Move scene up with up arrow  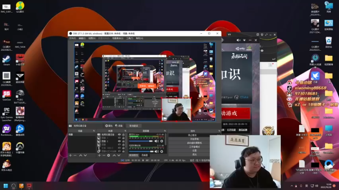click(81, 155)
